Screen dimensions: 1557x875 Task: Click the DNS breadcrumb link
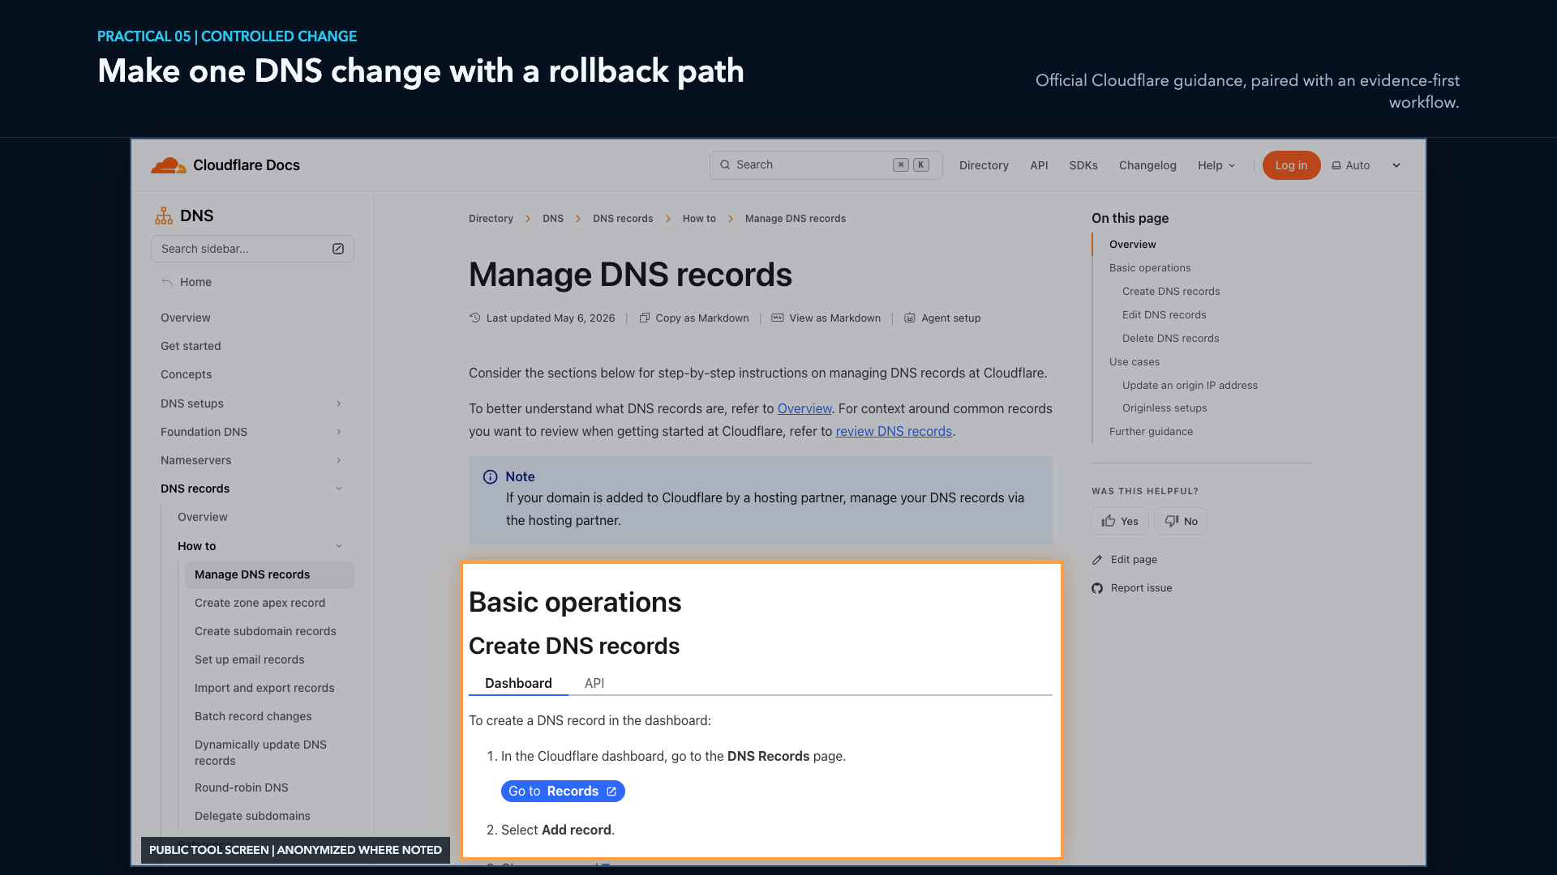tap(553, 219)
